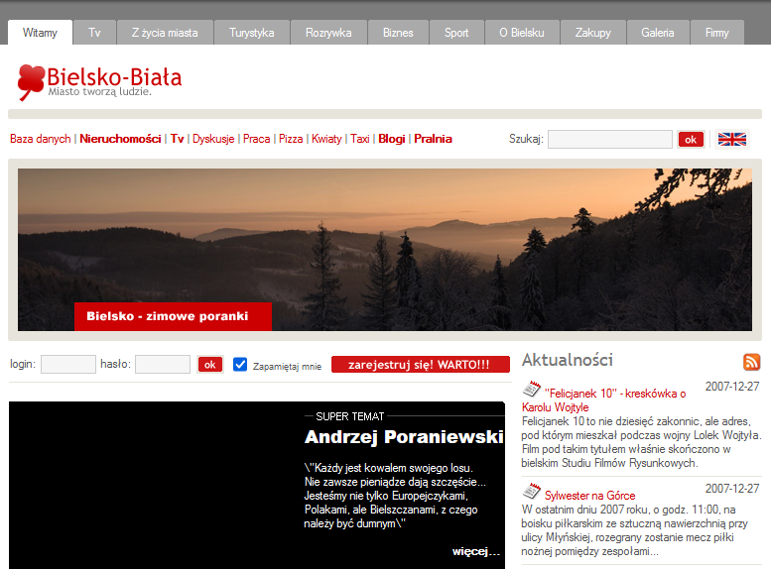This screenshot has width=771, height=569.
Task: Select the Firmy tab
Action: click(x=716, y=33)
